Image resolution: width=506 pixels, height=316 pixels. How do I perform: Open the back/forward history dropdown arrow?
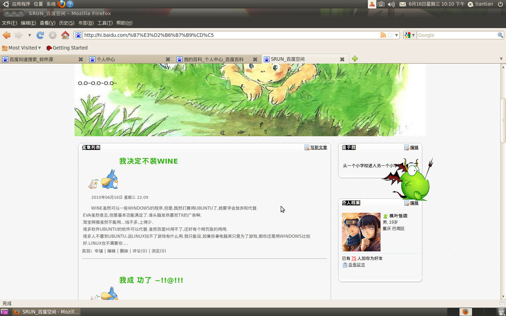tap(30, 35)
